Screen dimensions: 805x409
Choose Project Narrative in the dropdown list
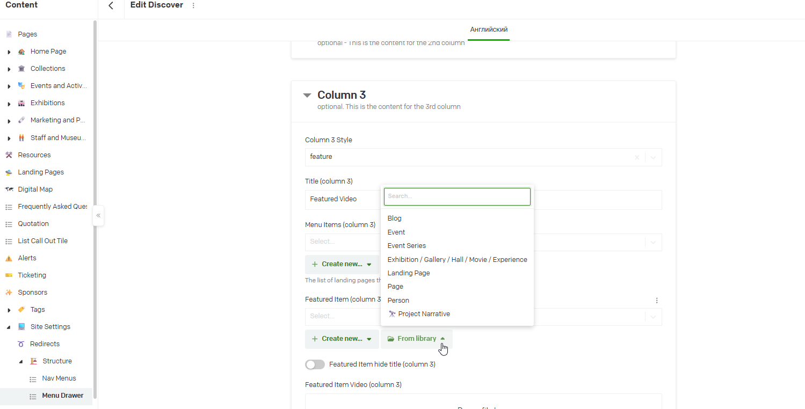pos(424,314)
